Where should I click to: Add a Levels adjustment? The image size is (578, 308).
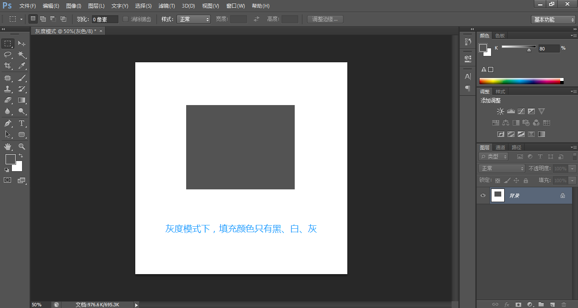pos(511,111)
